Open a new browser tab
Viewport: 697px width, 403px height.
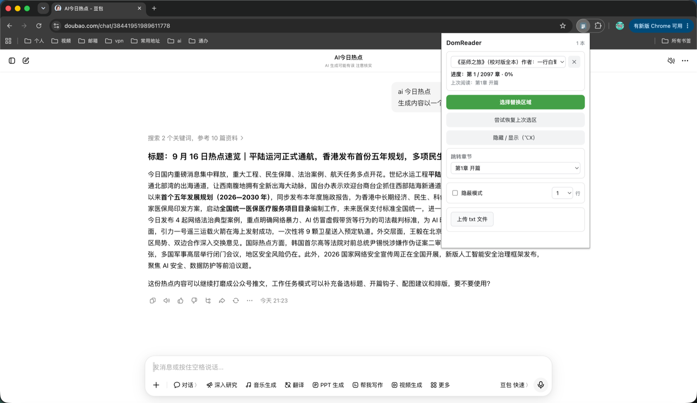pyautogui.click(x=154, y=8)
